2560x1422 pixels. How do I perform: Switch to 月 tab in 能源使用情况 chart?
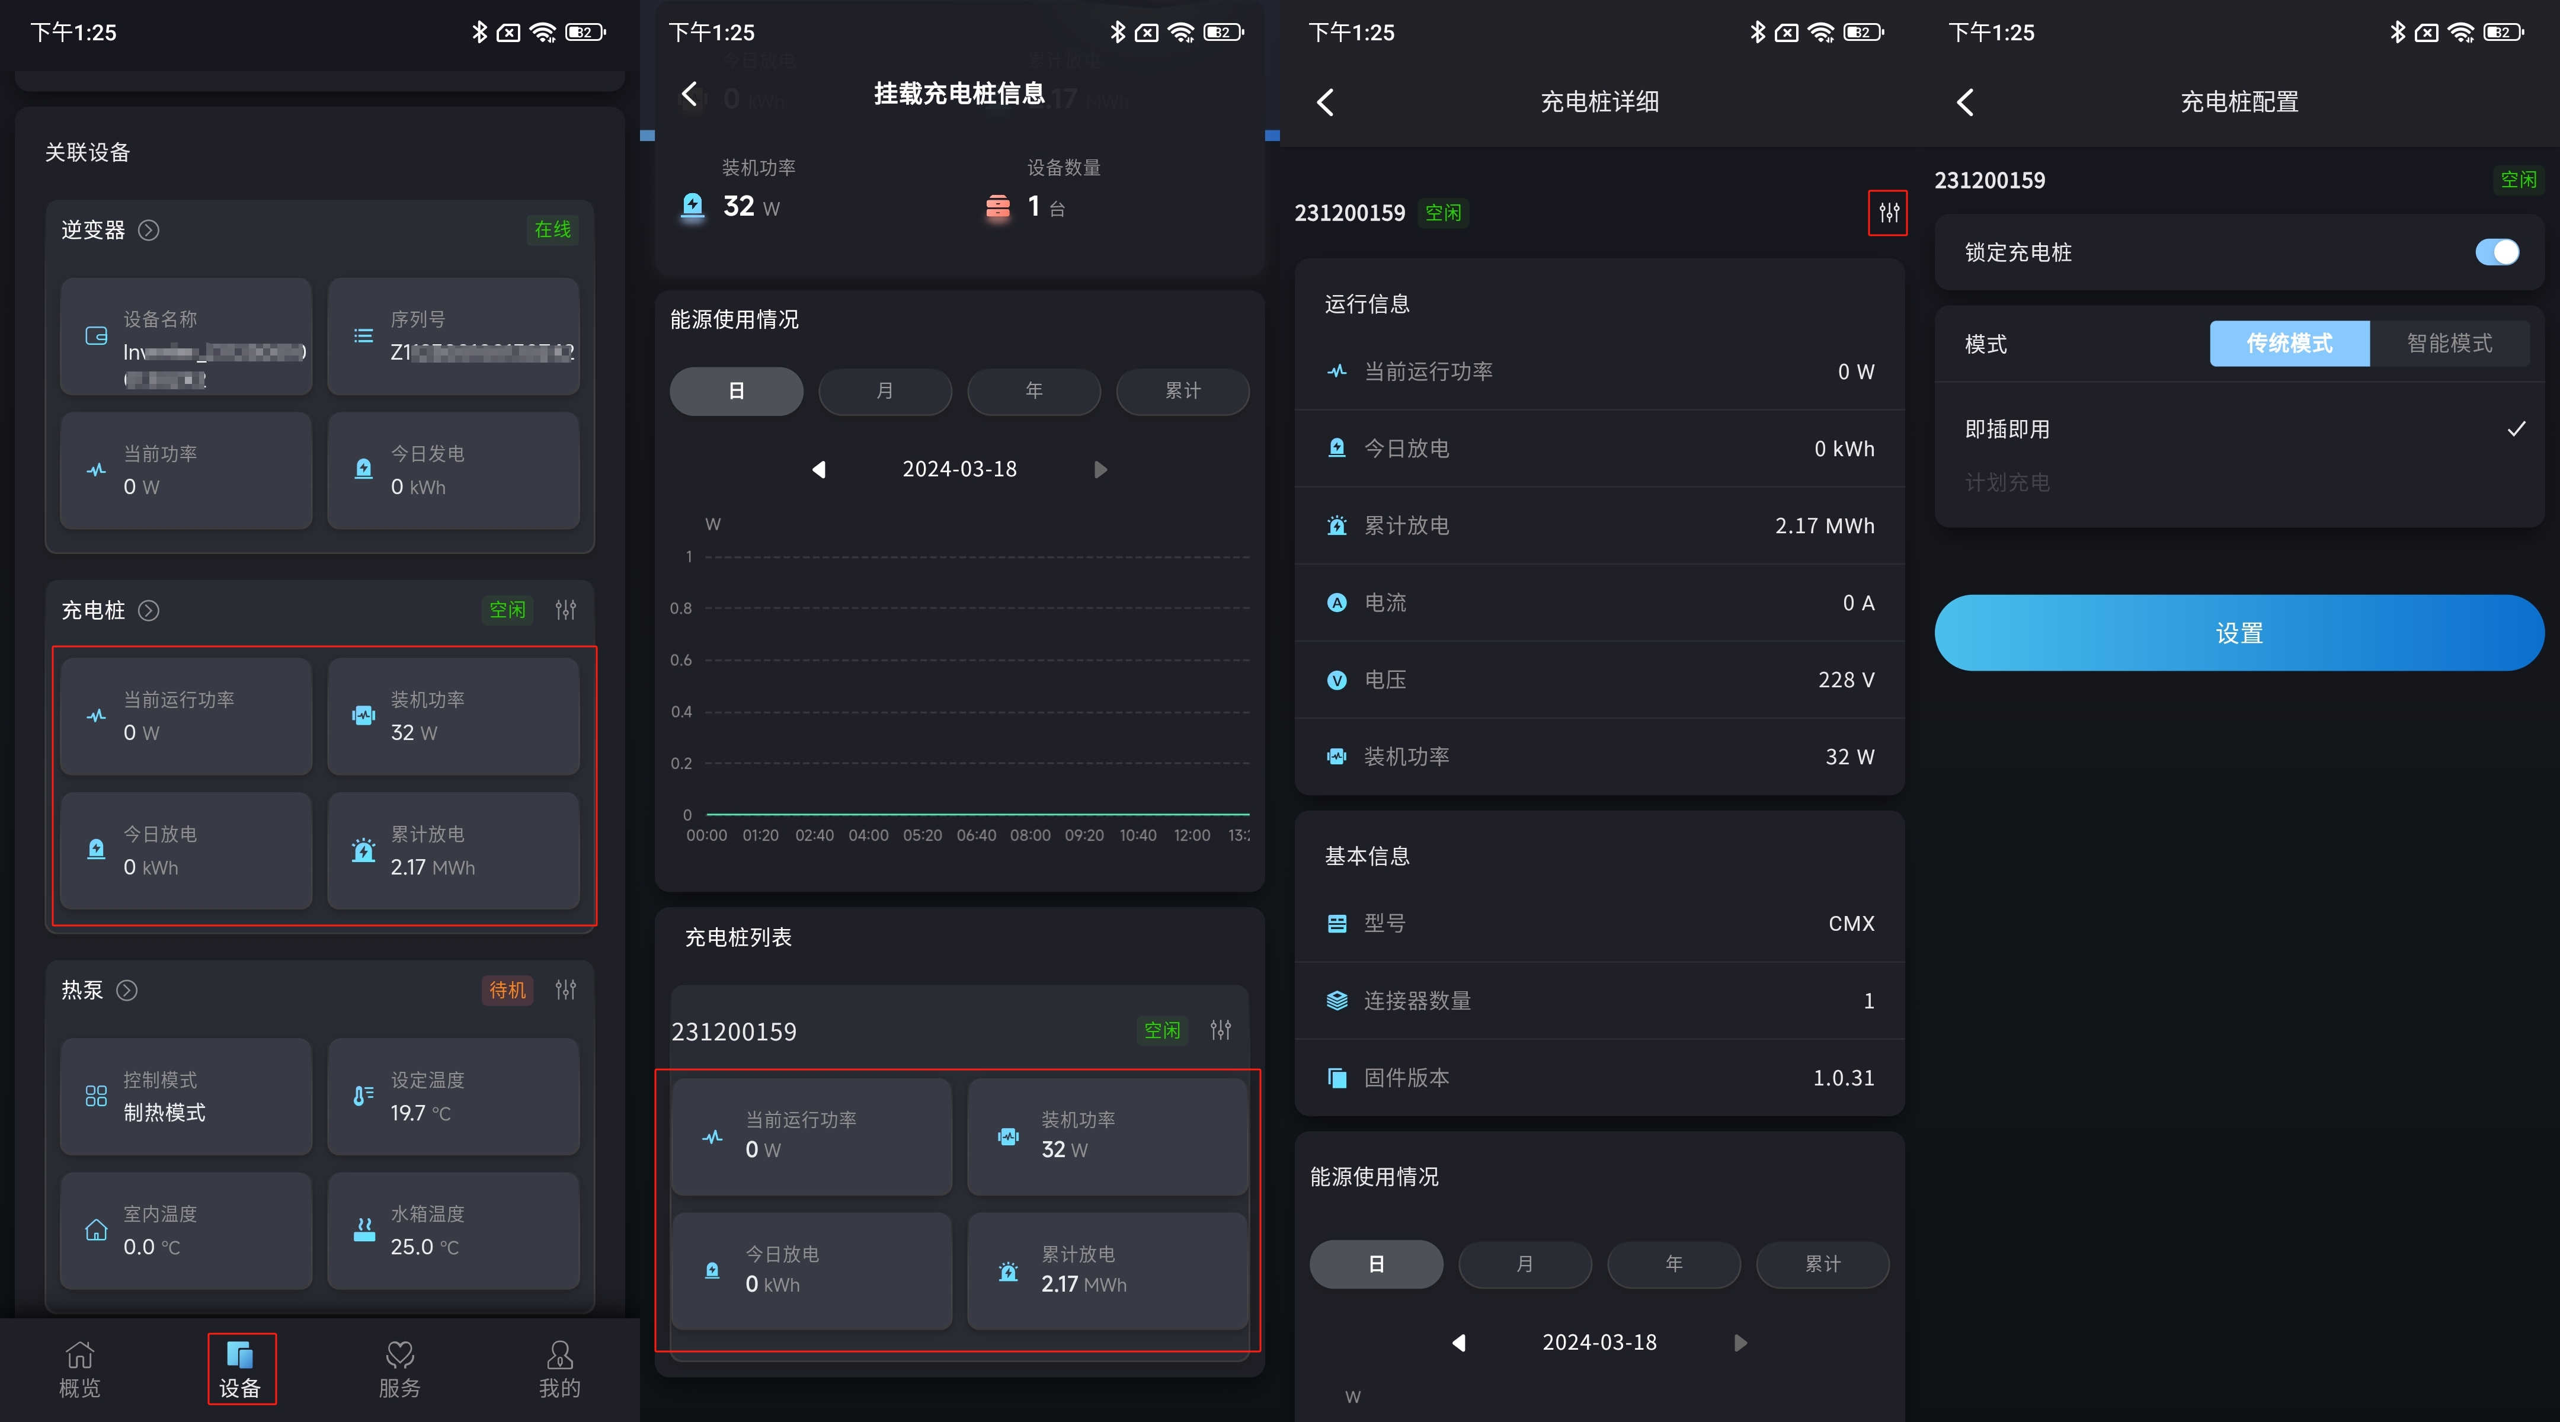885,390
